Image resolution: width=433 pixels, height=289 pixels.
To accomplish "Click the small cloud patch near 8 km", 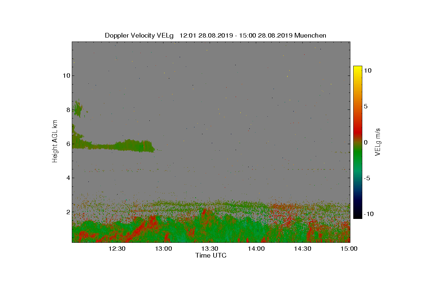I will 78,108.
